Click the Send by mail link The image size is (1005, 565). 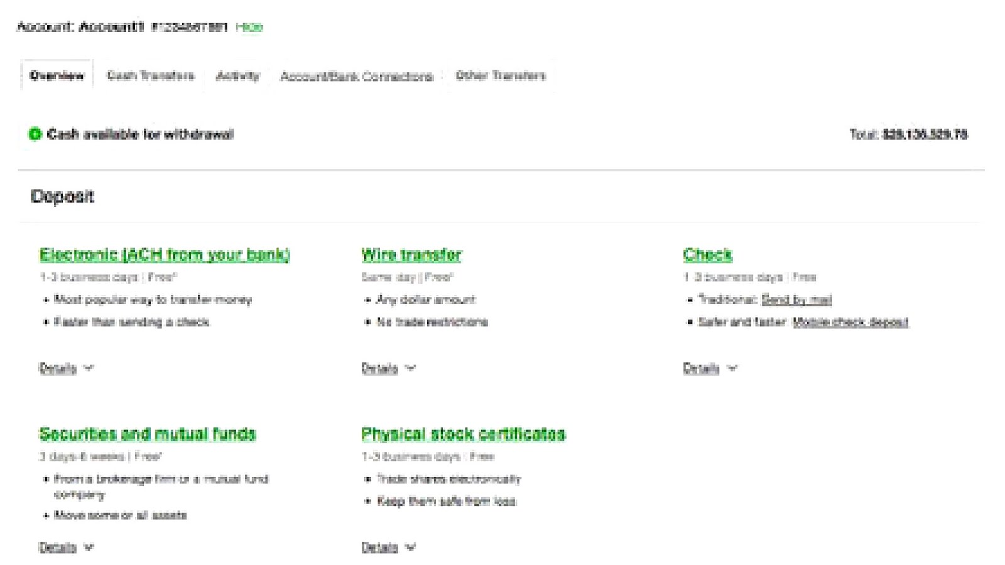[x=796, y=299]
